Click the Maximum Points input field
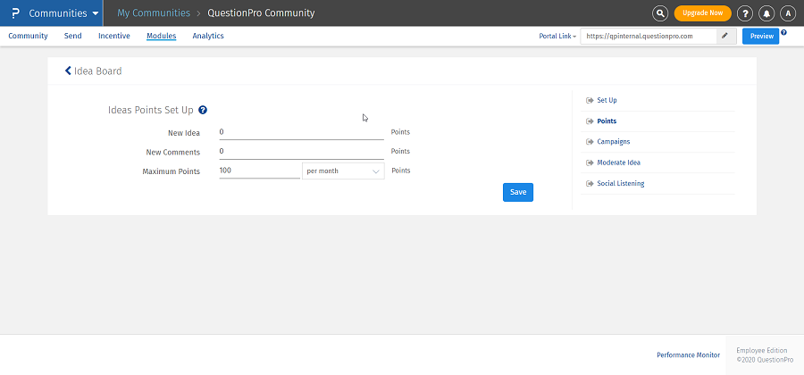The width and height of the screenshot is (804, 375). [258, 171]
